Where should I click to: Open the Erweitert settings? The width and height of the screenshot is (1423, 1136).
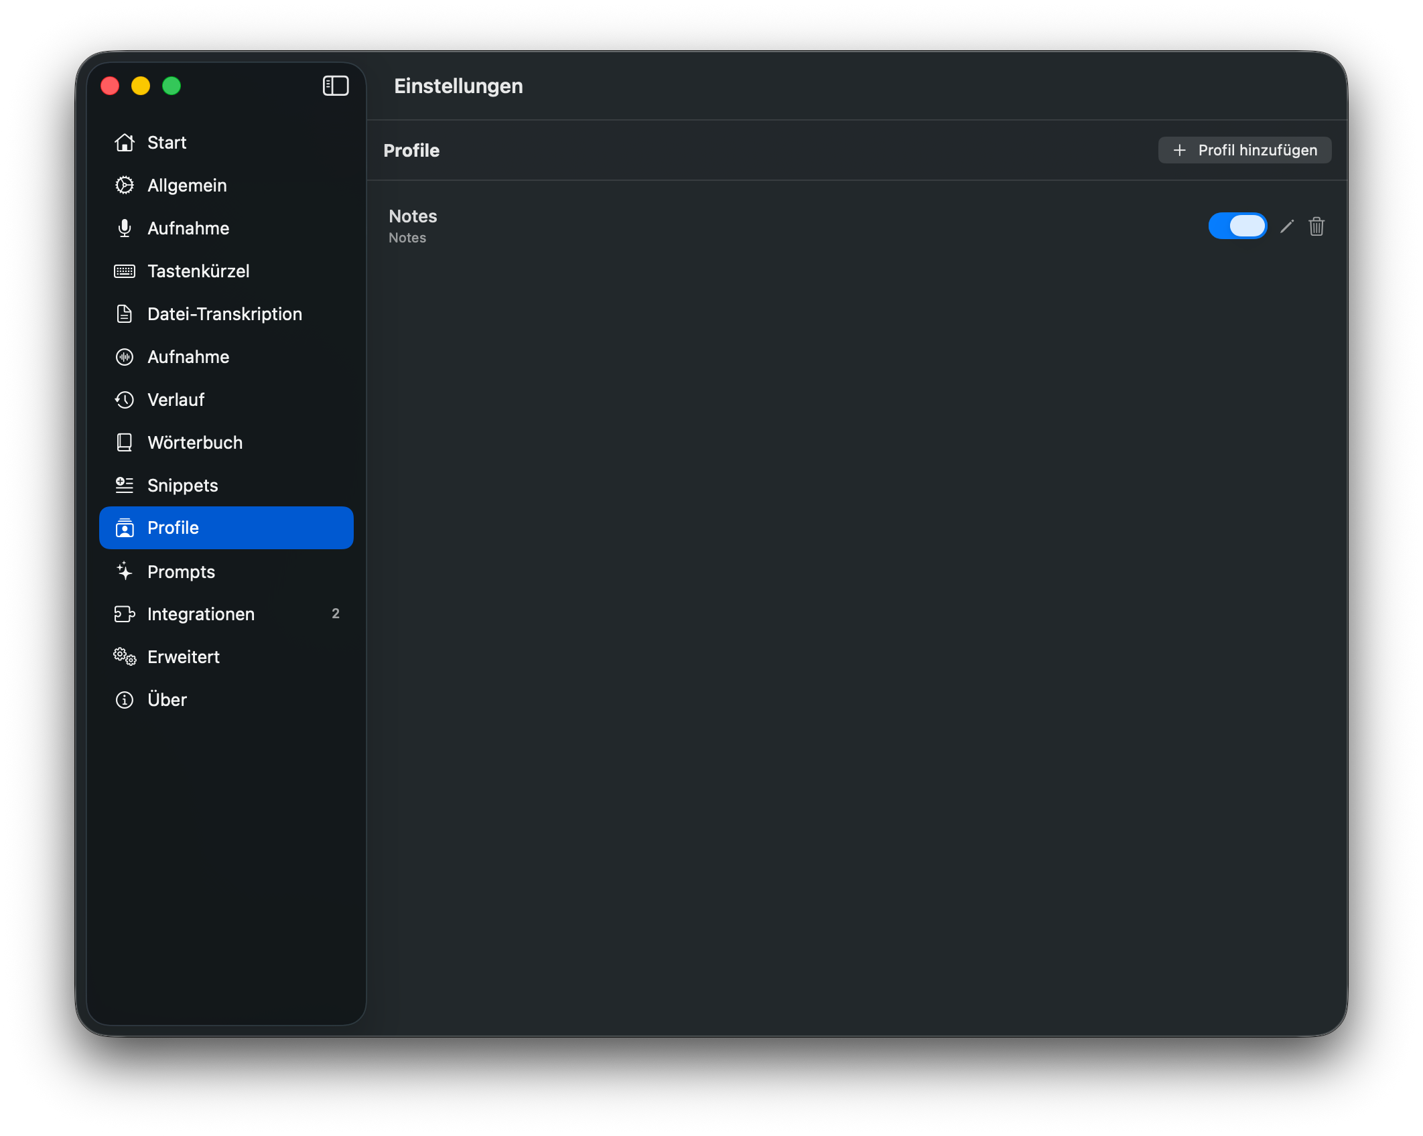[x=183, y=657]
